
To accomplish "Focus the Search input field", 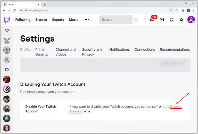I will tap(116, 20).
